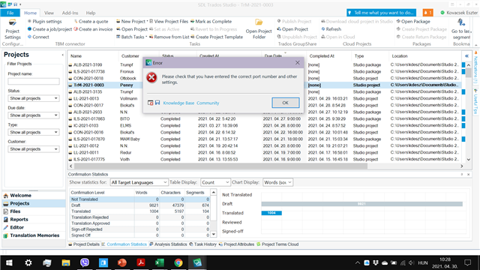Click Open Project in Tasks group

click(x=132, y=29)
